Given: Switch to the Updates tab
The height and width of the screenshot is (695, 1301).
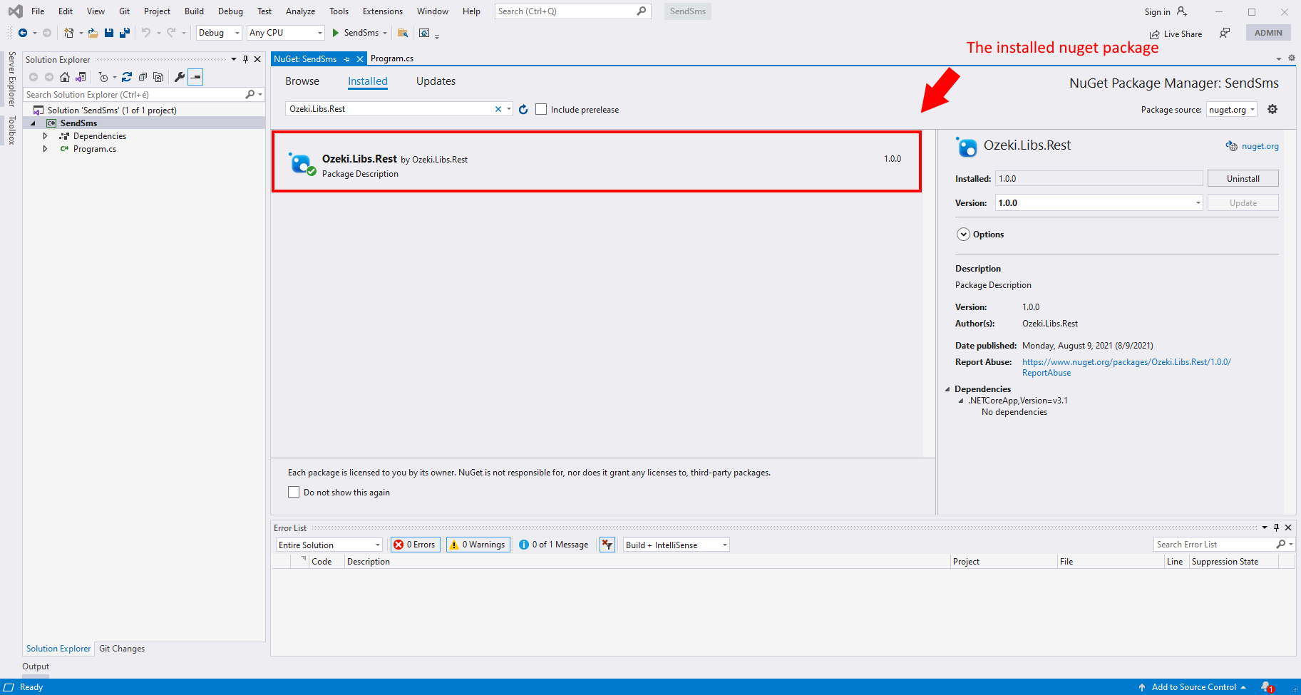Looking at the screenshot, I should (436, 81).
